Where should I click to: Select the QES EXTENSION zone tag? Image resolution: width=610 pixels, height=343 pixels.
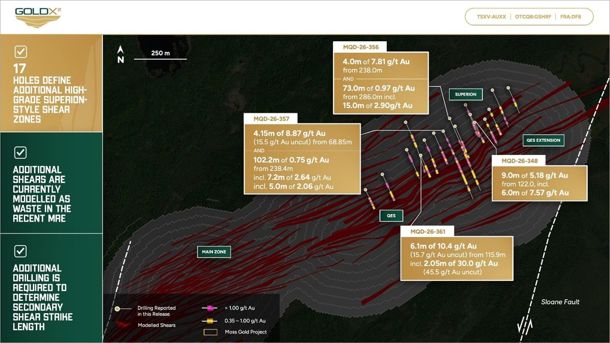[x=543, y=140]
